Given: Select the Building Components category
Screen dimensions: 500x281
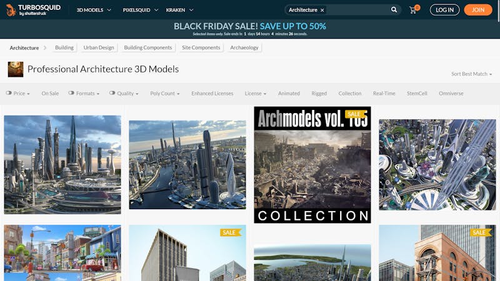Looking at the screenshot, I should [148, 47].
